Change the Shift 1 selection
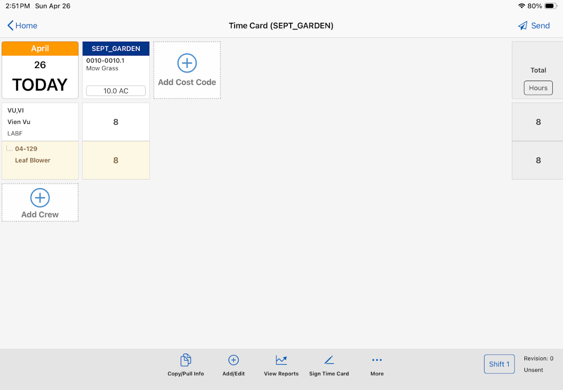Screen dimensions: 563x390 (499, 364)
